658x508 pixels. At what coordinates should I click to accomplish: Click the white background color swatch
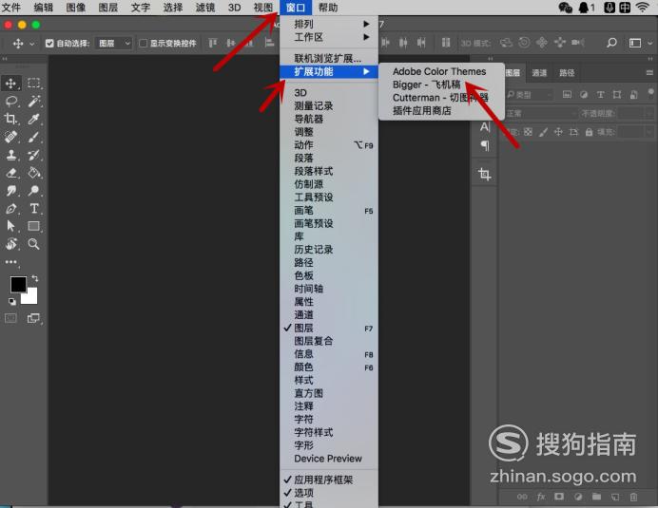tap(30, 297)
